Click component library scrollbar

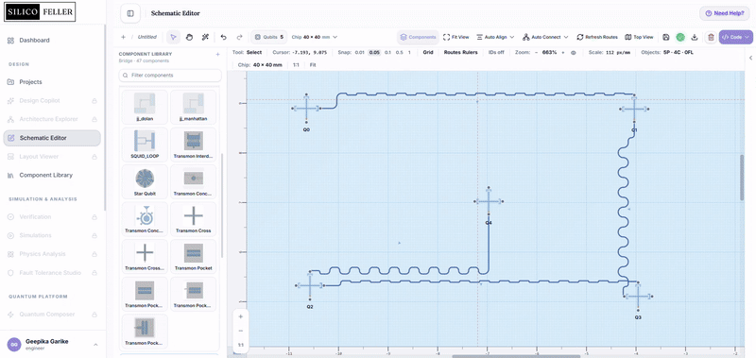point(222,206)
